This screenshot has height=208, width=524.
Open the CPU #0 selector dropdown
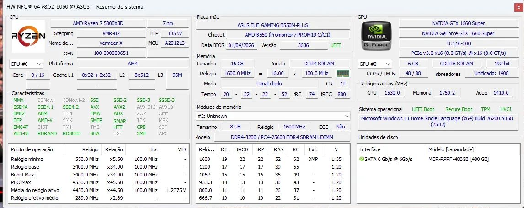(26, 64)
